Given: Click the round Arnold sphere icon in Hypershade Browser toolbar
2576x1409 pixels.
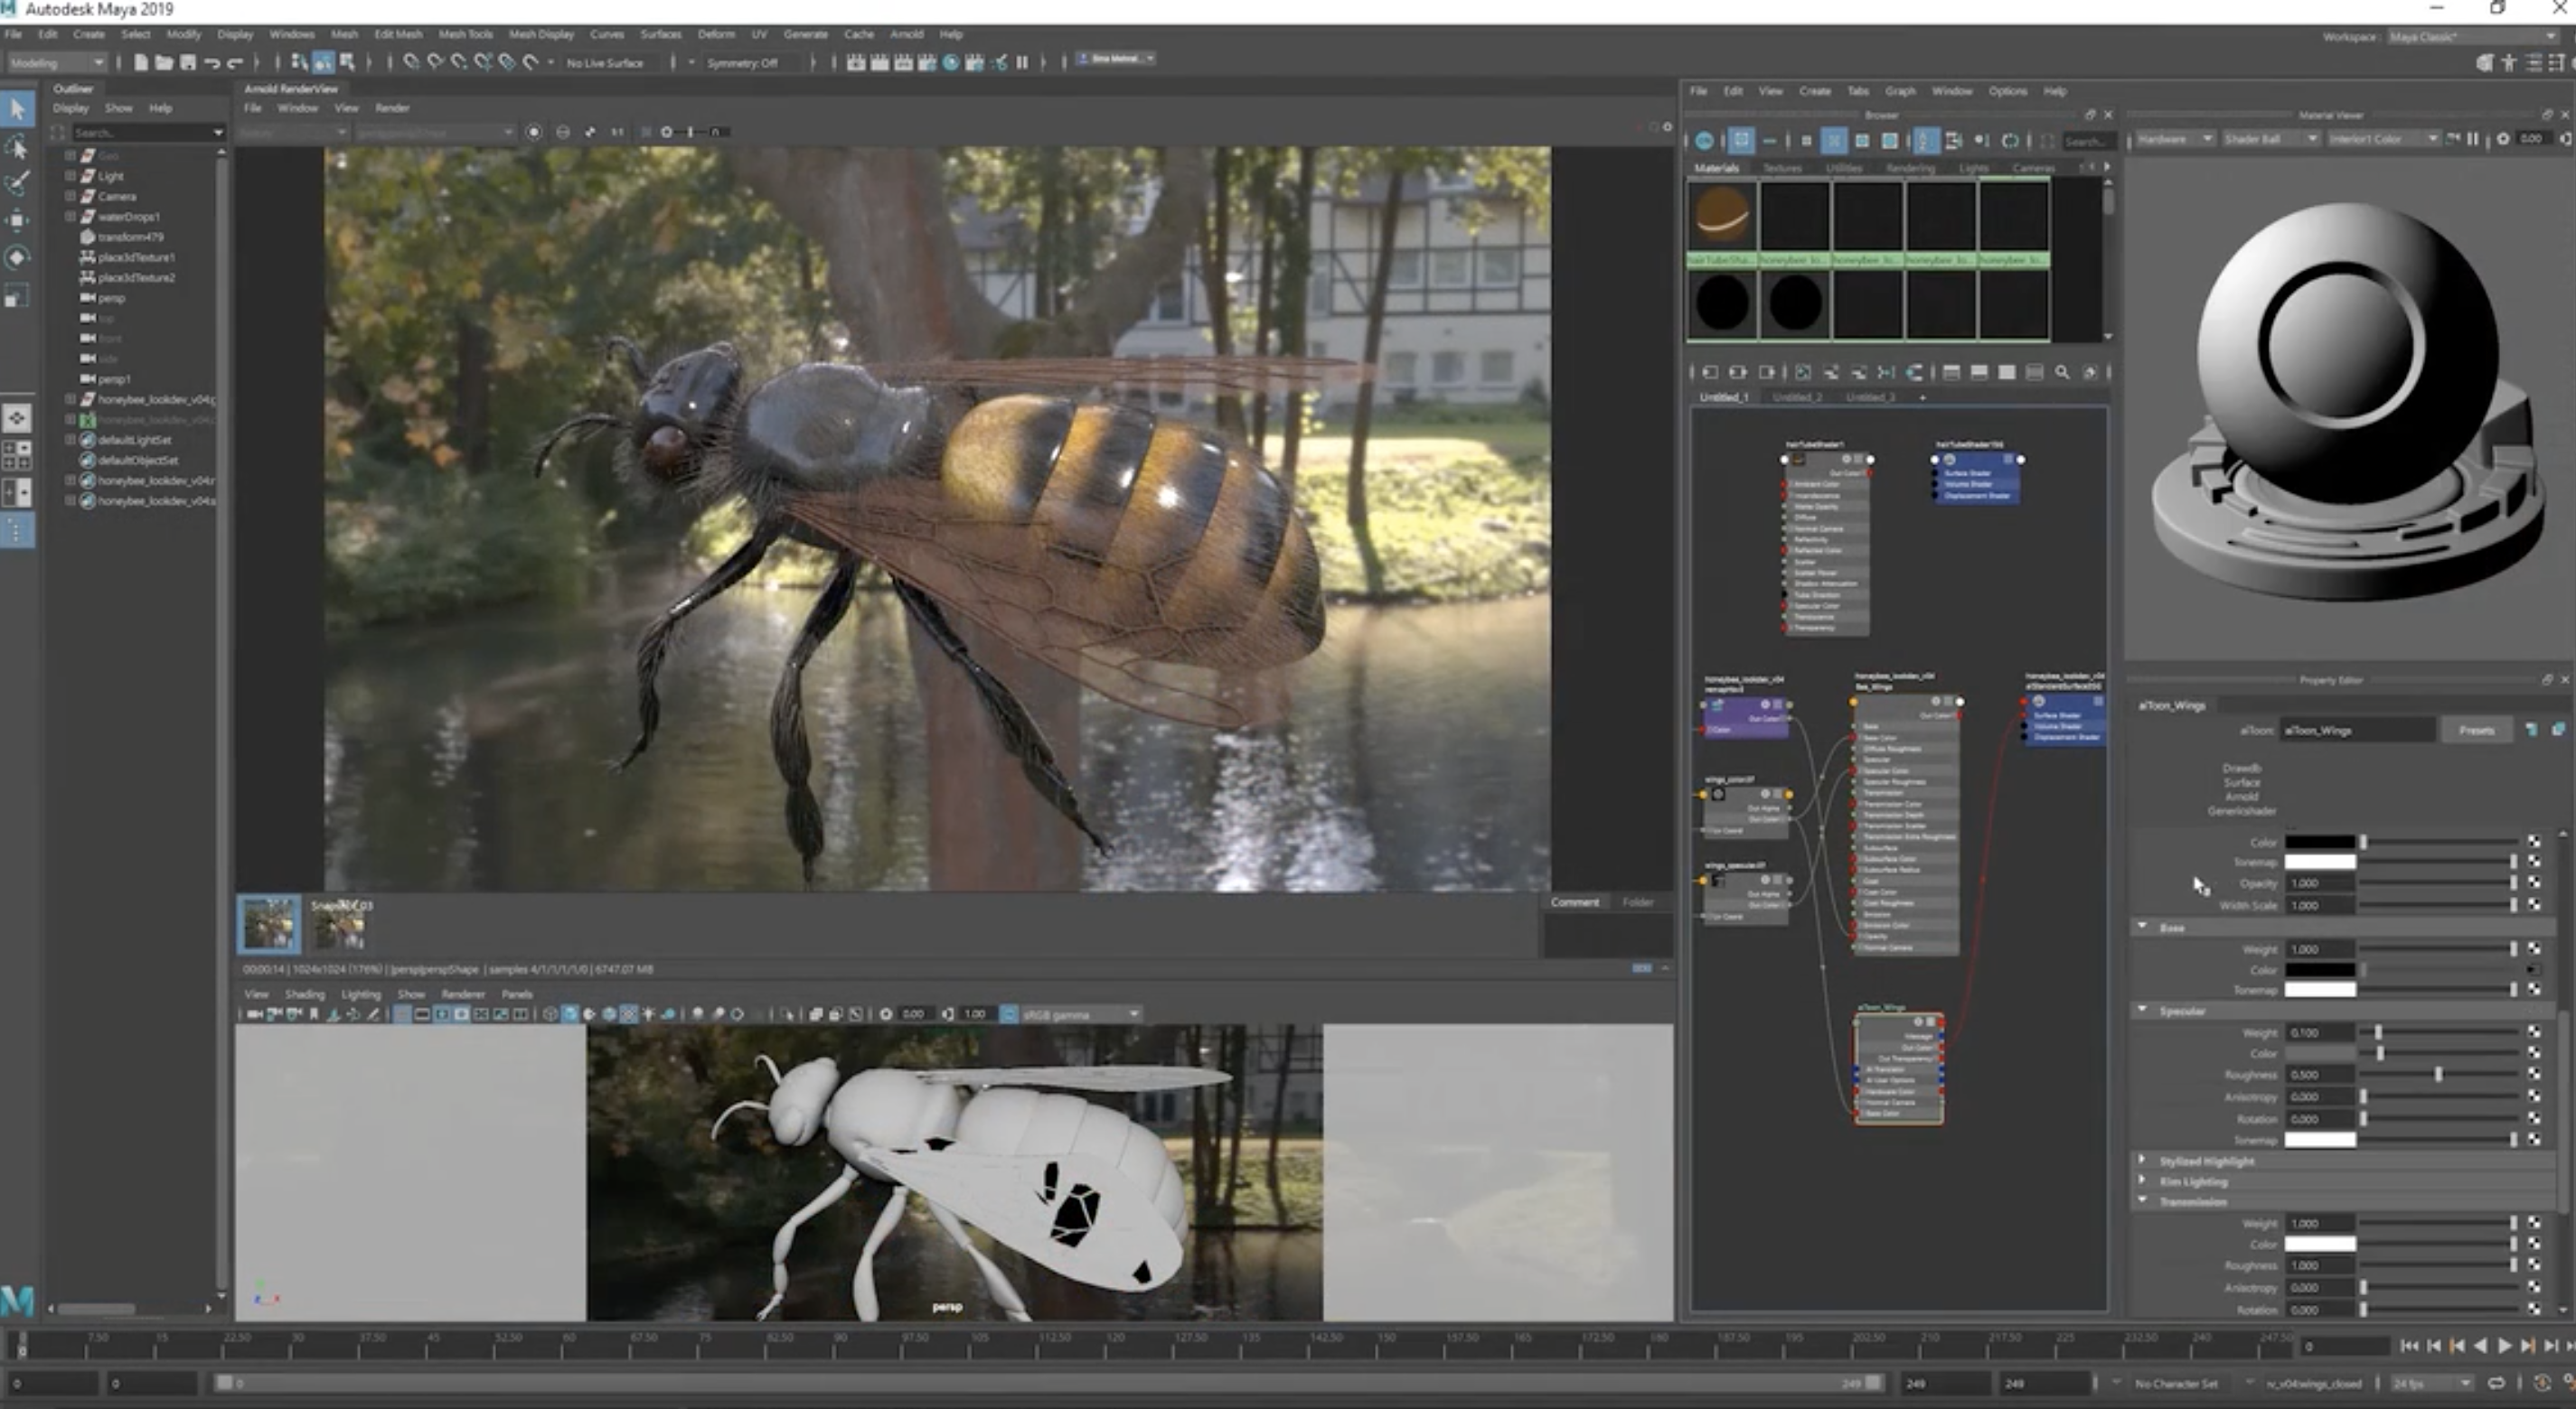Looking at the screenshot, I should (1705, 140).
